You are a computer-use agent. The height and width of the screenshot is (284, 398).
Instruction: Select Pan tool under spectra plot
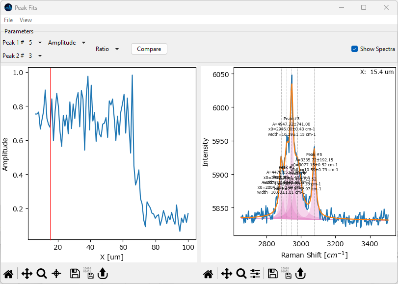click(227, 274)
